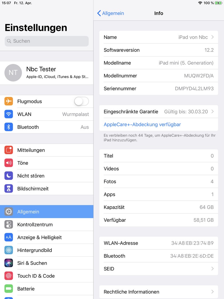Tap the Bluetooth icon in sidebar
This screenshot has width=224, height=299.
[x=9, y=127]
